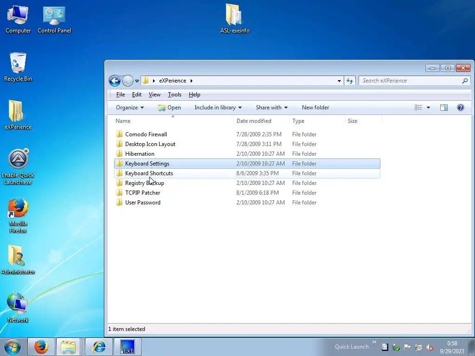Click the Forward navigation arrow

click(x=128, y=81)
